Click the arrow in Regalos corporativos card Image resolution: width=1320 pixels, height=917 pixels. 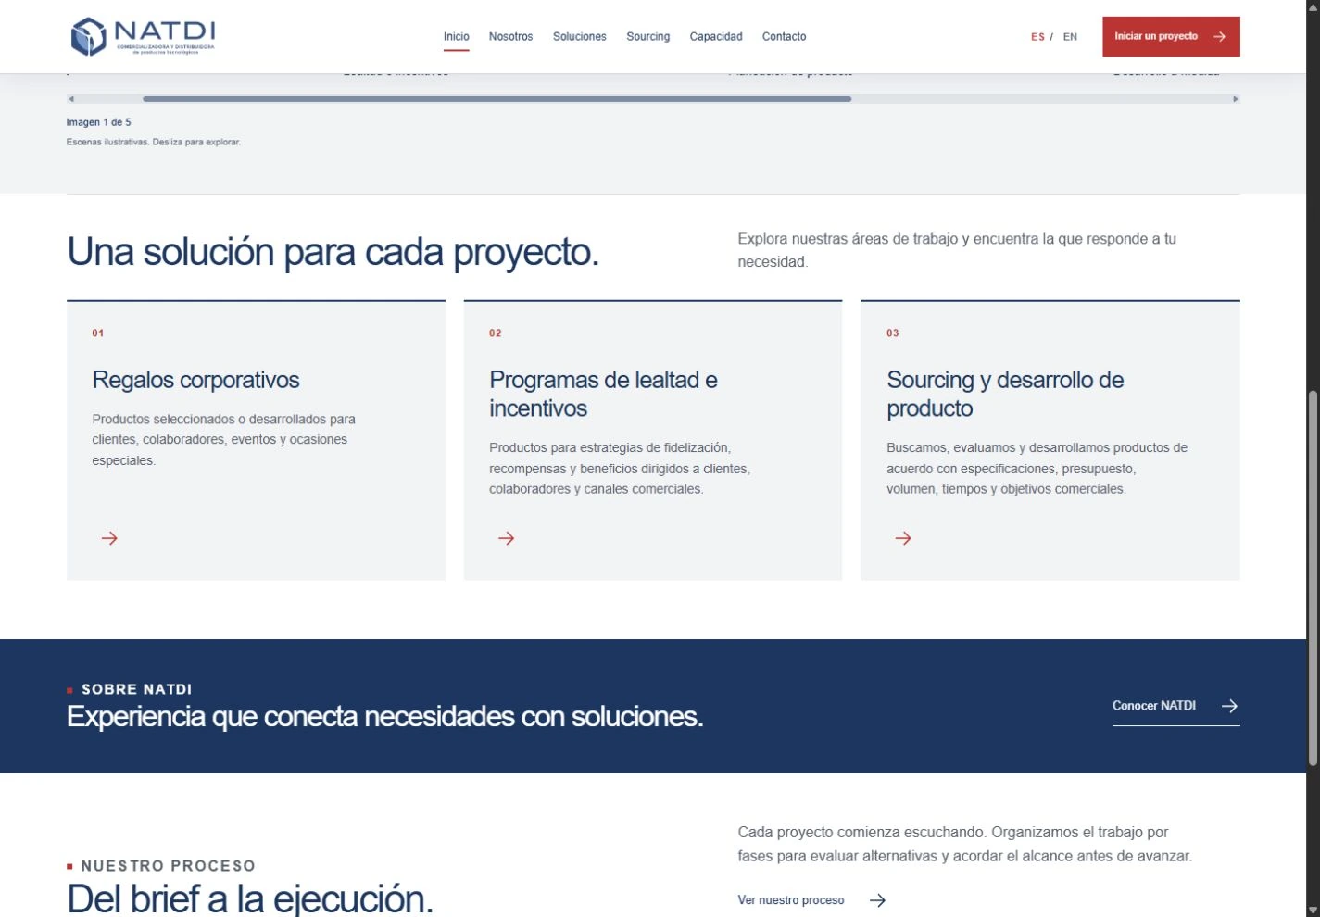point(109,538)
